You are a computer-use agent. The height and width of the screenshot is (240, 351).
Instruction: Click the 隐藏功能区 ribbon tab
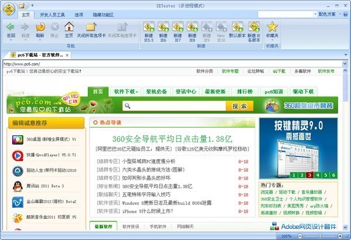coord(103,15)
